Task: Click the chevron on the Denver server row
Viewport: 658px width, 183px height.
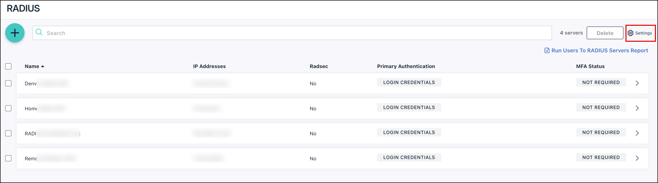Action: coord(637,83)
